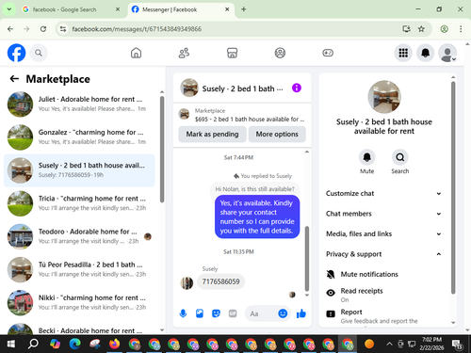
Task: Expand the Customize chat section
Action: click(383, 193)
